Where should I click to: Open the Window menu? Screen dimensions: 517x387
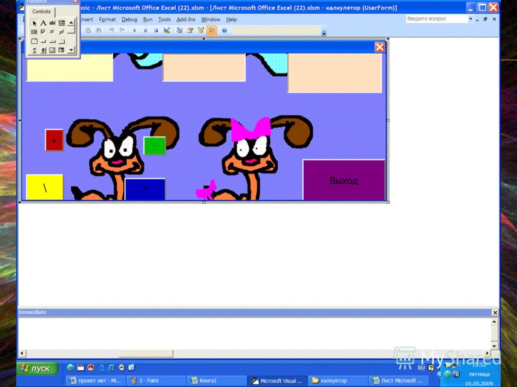(211, 19)
